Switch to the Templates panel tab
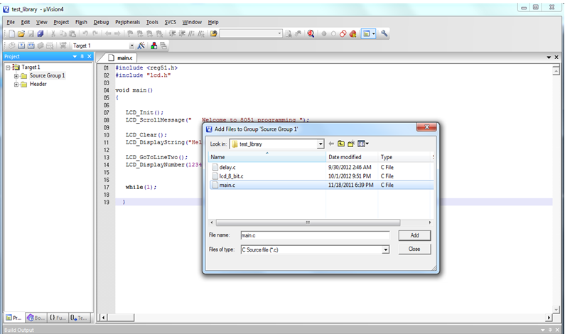Image resolution: width=565 pixels, height=334 pixels. (x=79, y=318)
